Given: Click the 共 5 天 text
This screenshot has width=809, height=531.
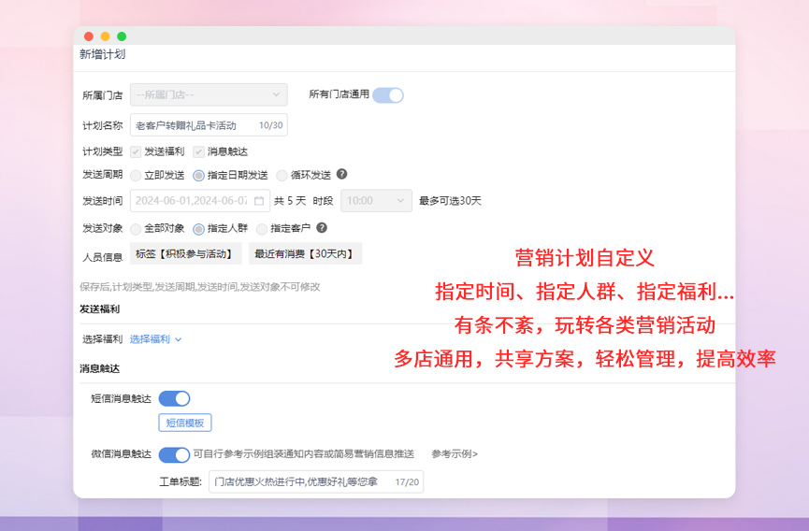Looking at the screenshot, I should pyautogui.click(x=290, y=201).
